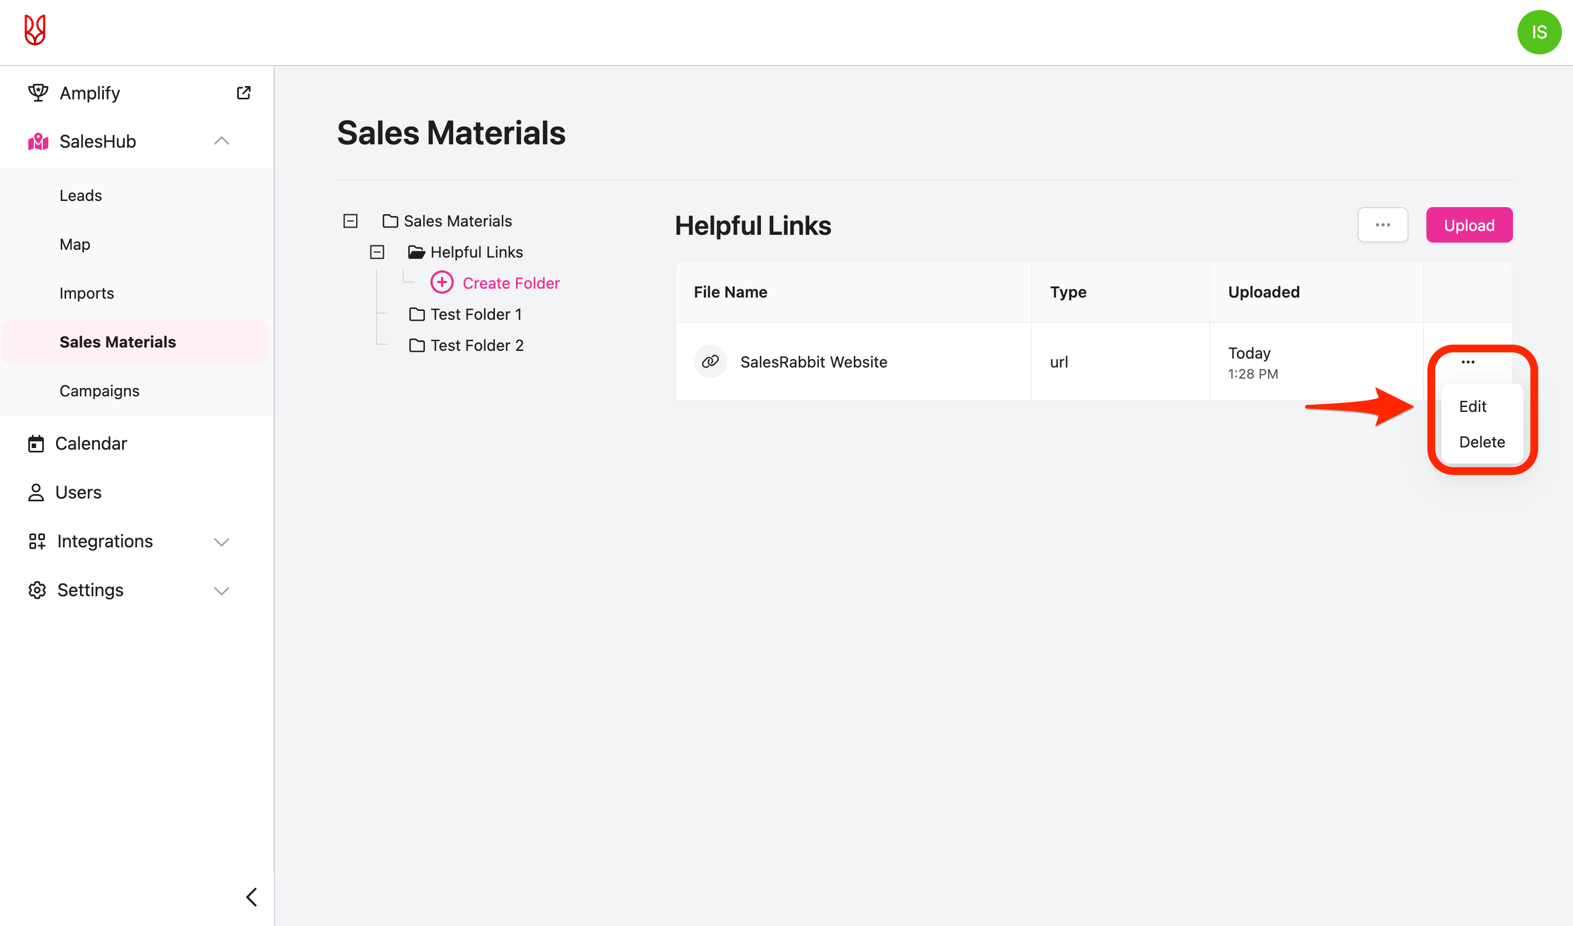Open folder options ellipsis button
This screenshot has height=926, width=1573.
1382,225
